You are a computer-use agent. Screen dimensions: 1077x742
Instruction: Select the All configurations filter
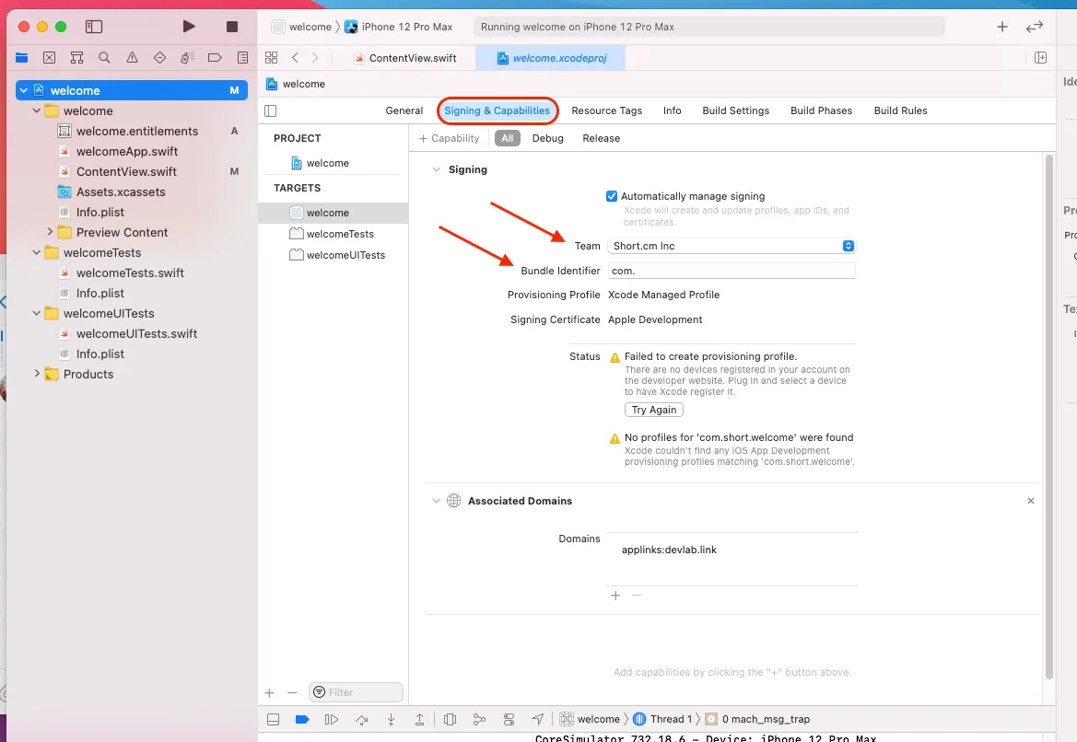[x=507, y=138]
